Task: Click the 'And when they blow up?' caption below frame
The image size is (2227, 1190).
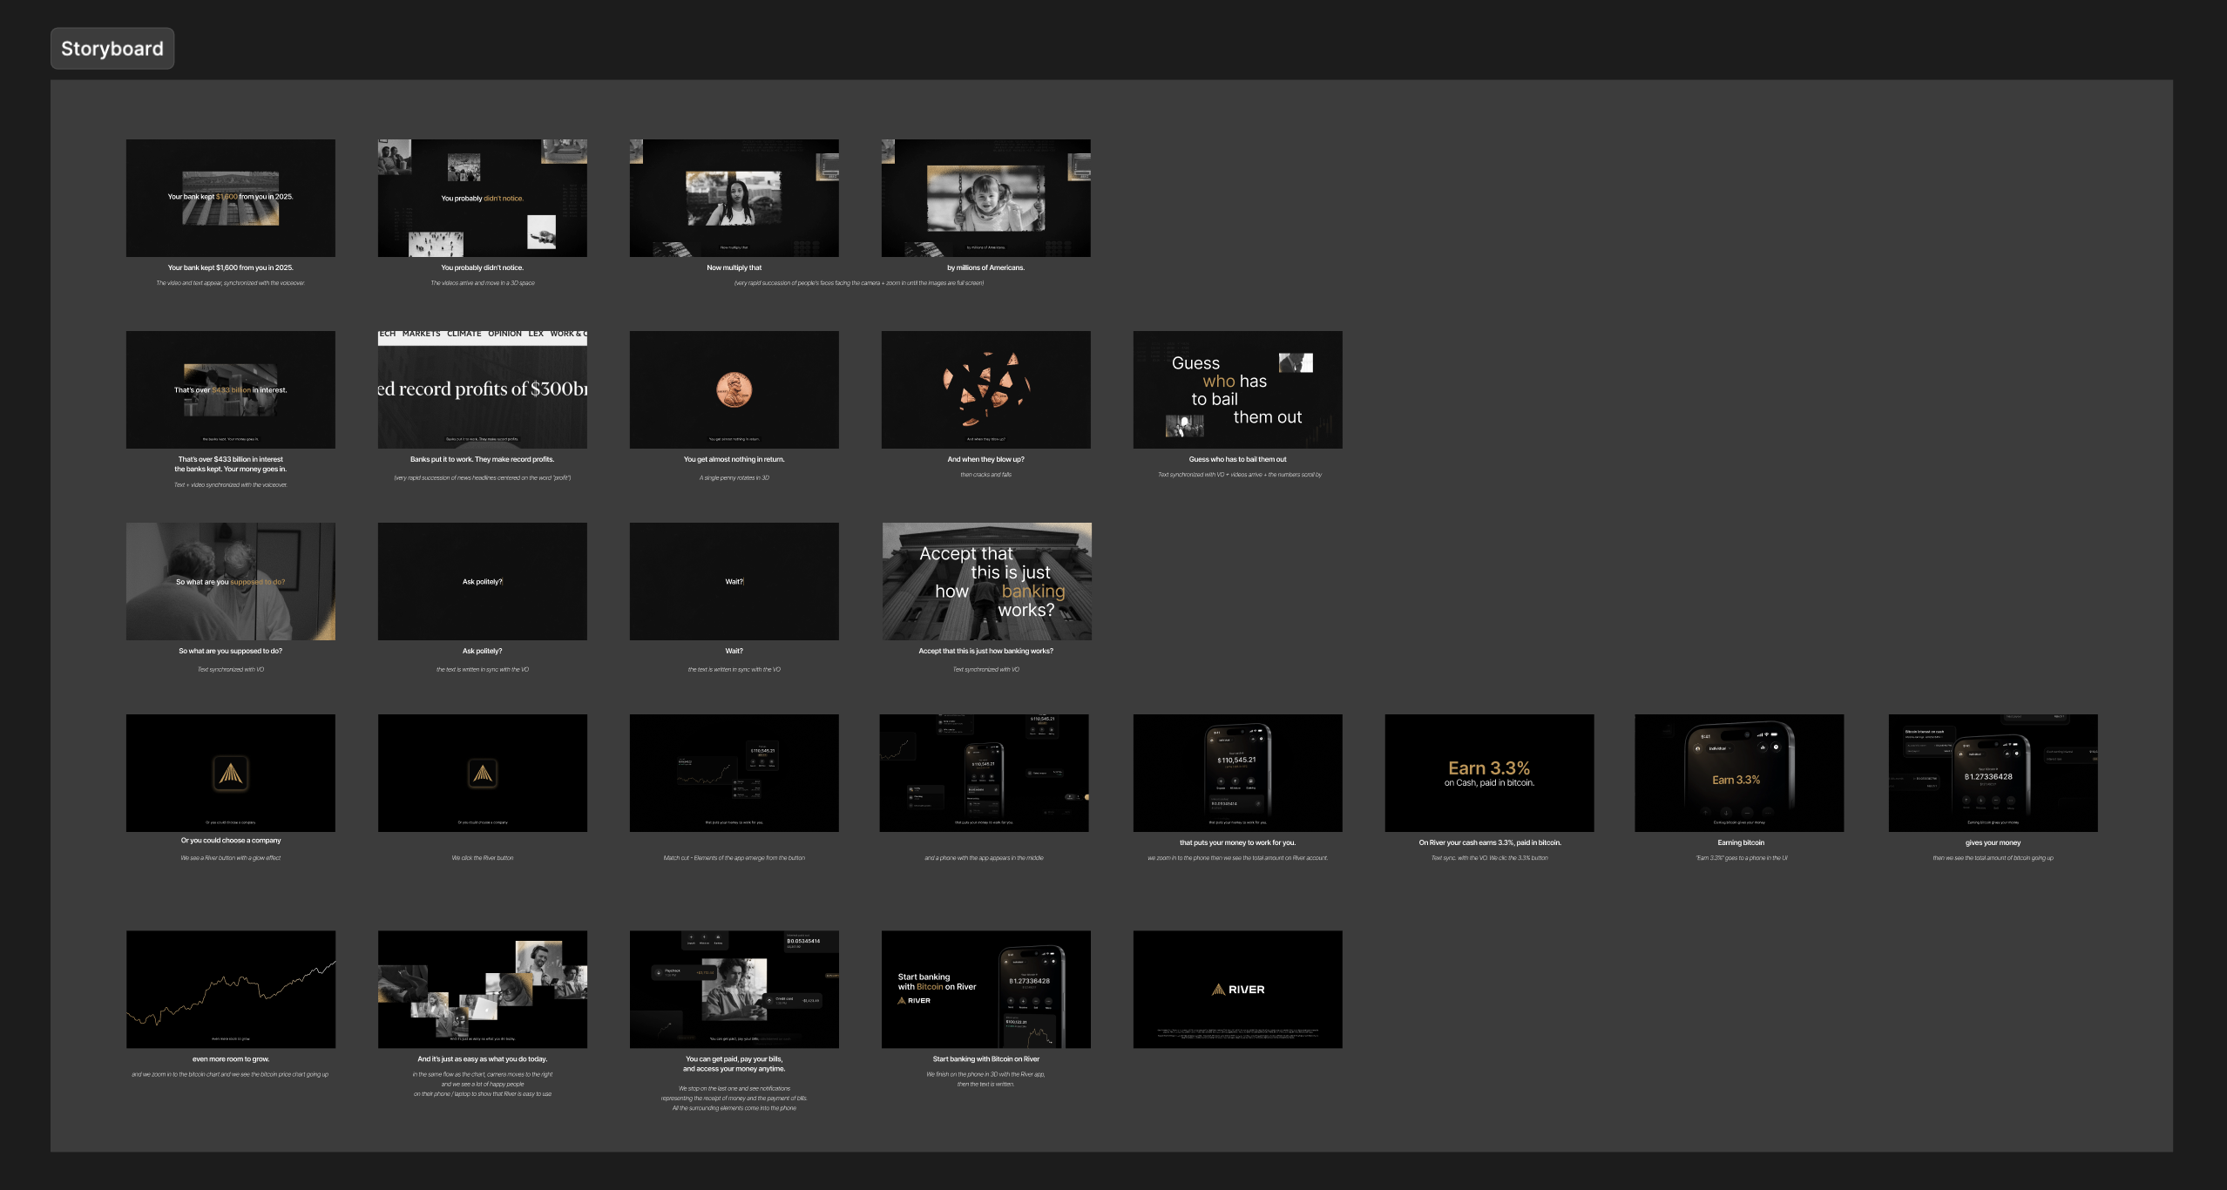Action: tap(986, 460)
